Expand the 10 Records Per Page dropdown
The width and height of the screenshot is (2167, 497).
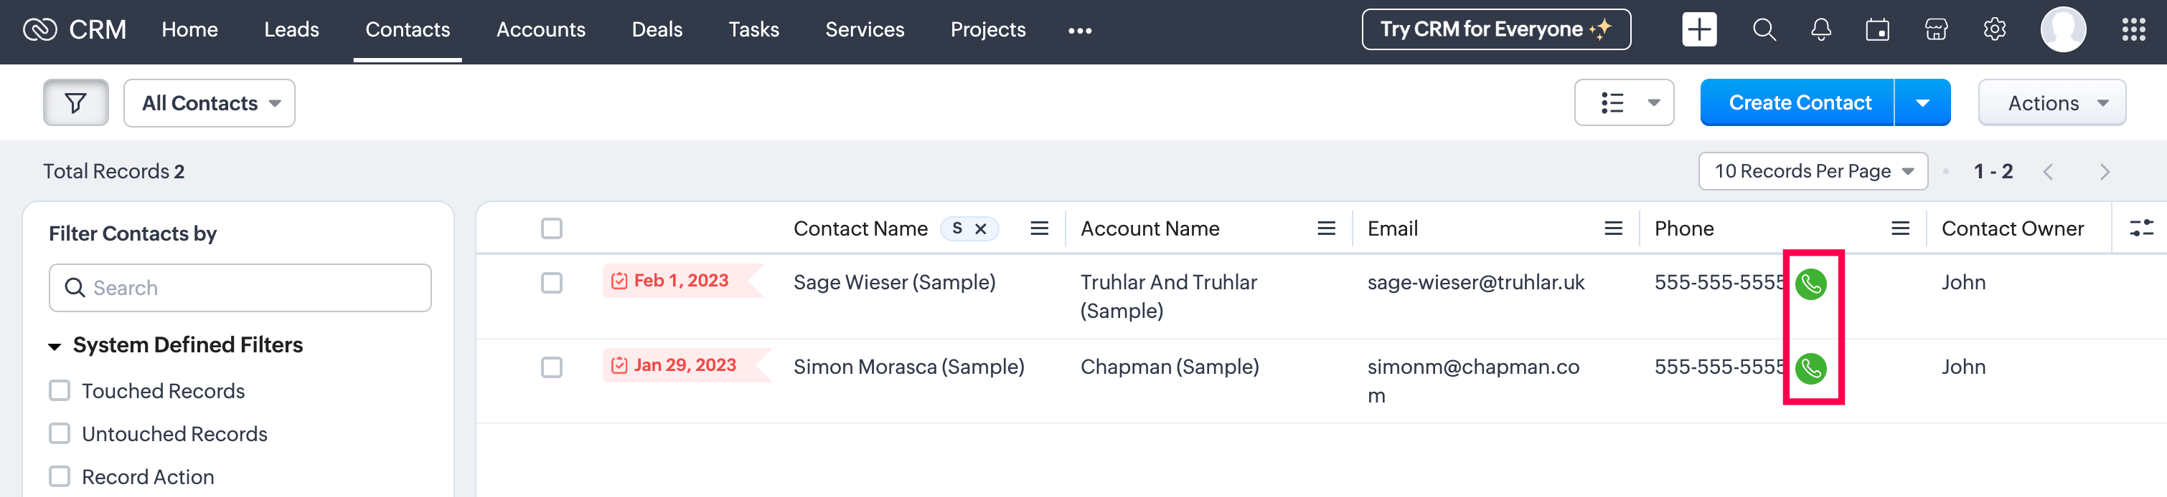[1812, 171]
